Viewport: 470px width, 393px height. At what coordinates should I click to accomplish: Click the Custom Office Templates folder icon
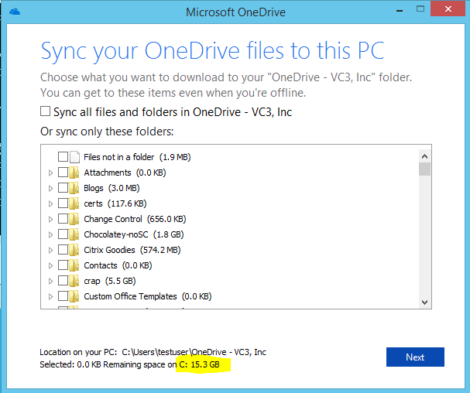74,296
